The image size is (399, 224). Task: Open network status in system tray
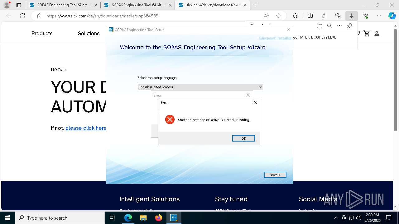(351, 218)
